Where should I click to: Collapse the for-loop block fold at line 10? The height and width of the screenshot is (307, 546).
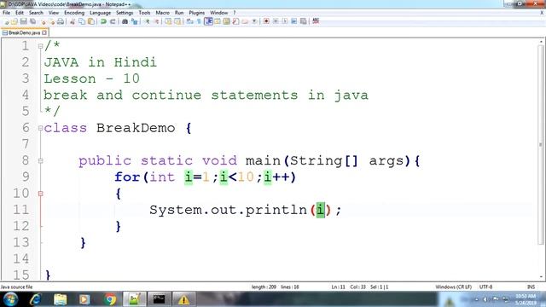pyautogui.click(x=40, y=194)
